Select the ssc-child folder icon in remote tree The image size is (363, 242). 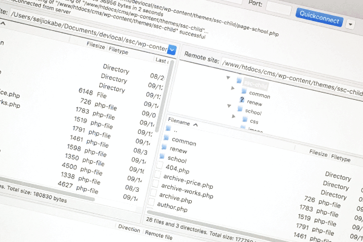click(239, 80)
